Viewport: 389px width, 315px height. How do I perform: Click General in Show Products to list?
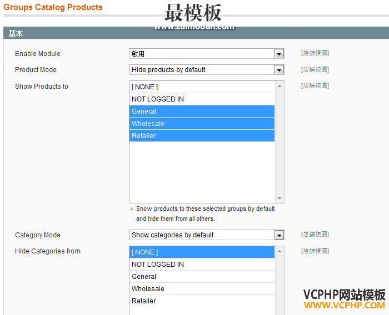pyautogui.click(x=202, y=111)
